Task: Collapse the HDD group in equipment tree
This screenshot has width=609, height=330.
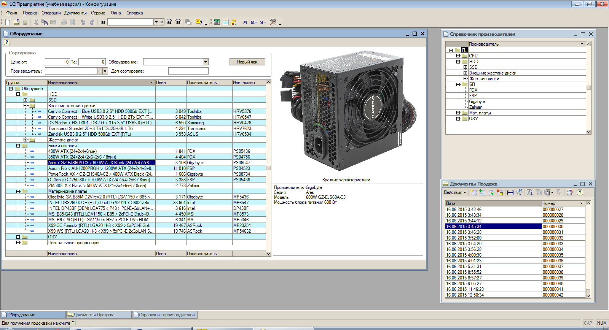Action: coord(18,94)
